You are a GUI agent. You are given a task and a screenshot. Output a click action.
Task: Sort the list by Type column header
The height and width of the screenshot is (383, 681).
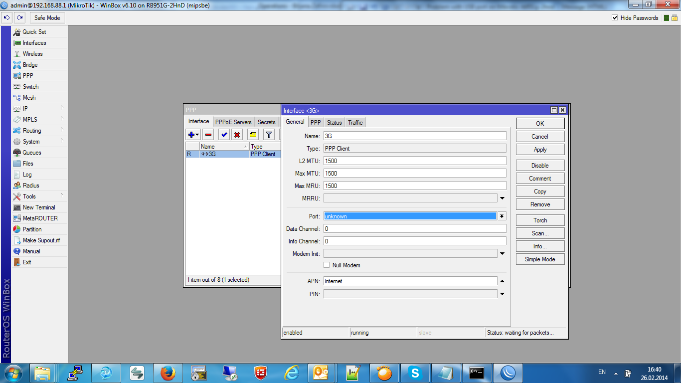pos(265,147)
